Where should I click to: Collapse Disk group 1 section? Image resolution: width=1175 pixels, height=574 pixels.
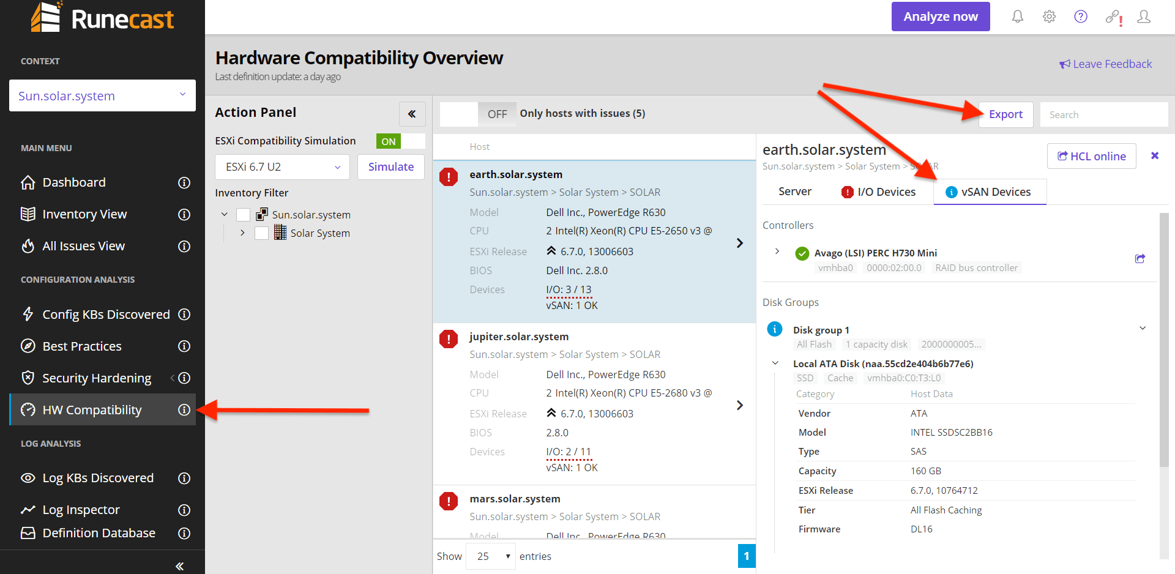[x=1143, y=328]
